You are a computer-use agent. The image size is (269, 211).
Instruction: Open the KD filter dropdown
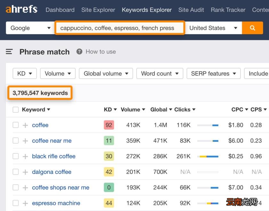tap(25, 73)
